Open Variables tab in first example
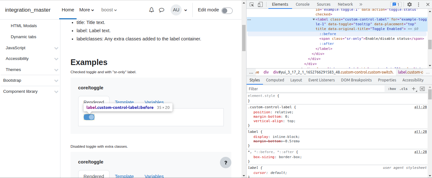Viewport: 432px width, 178px height. point(154,102)
